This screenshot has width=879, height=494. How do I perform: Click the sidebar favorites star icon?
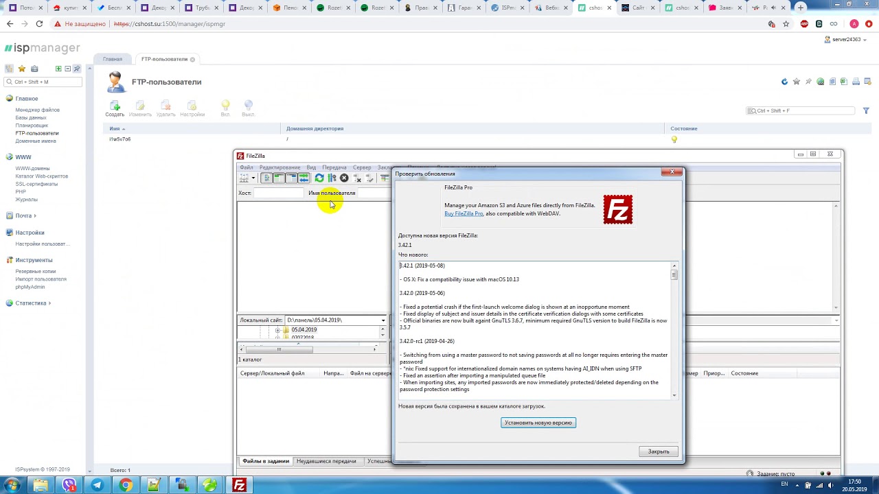[22, 69]
